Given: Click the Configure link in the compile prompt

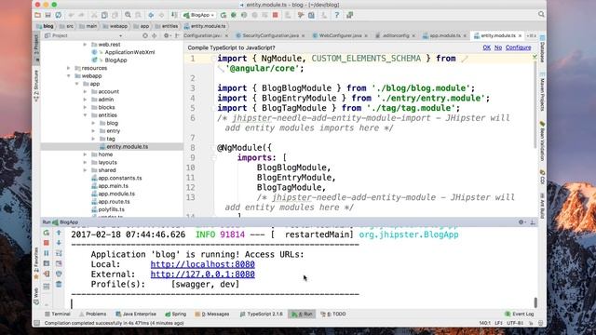Looking at the screenshot, I should click(x=518, y=47).
